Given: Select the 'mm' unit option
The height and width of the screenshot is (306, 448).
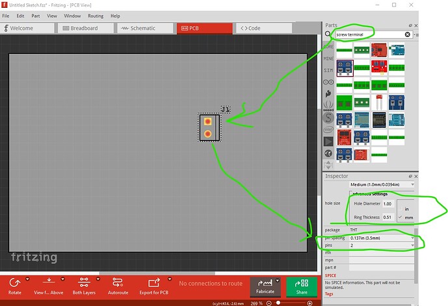Looking at the screenshot, I should [x=406, y=218].
